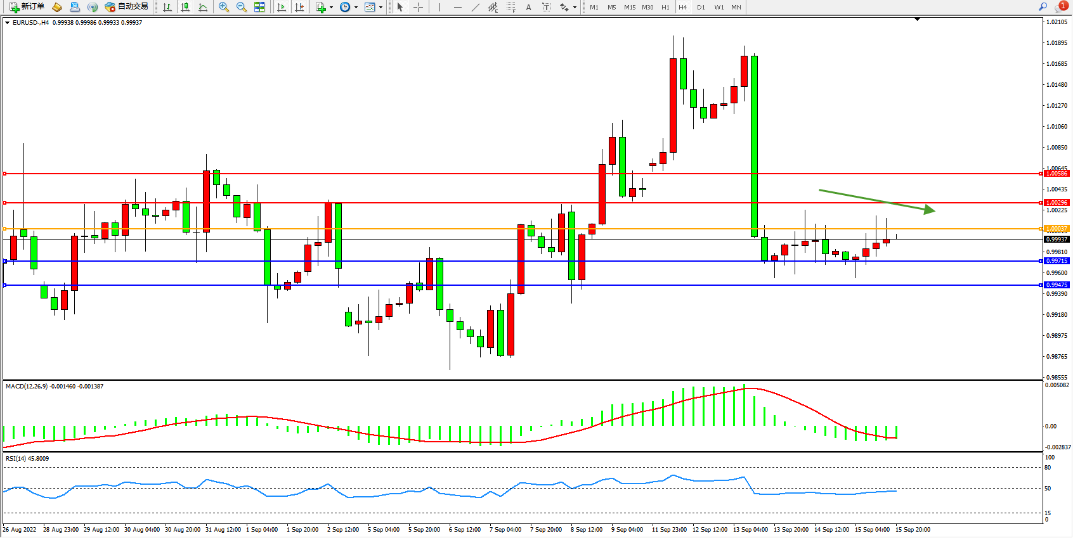Zoom in on the chart
Screen dimensions: 1073x538
(x=224, y=7)
